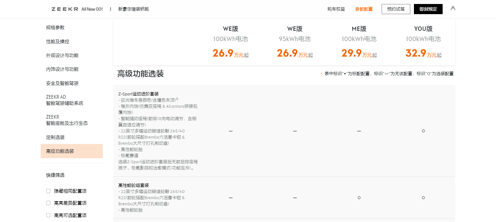Click the 高级功能选装 section heading
This screenshot has height=222, width=496.
point(141,74)
